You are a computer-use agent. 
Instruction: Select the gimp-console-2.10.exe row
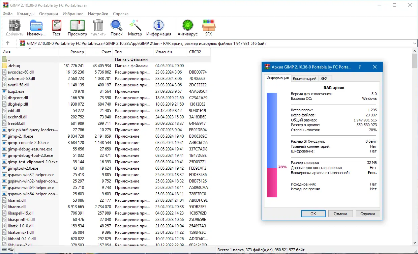point(106,143)
